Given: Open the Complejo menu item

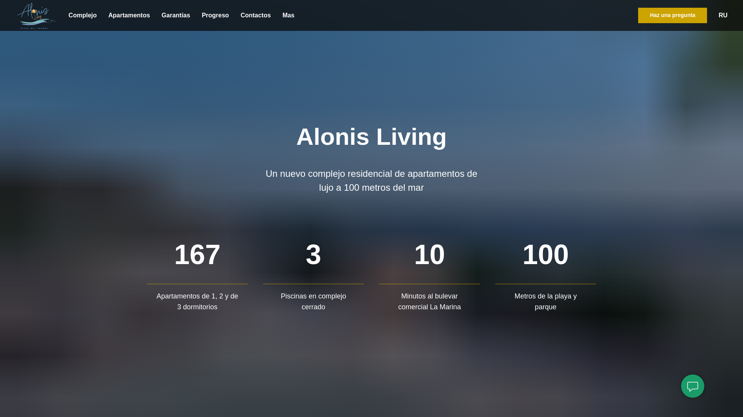Looking at the screenshot, I should (82, 15).
